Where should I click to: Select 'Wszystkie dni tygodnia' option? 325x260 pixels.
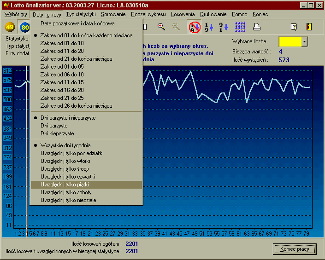86,145
